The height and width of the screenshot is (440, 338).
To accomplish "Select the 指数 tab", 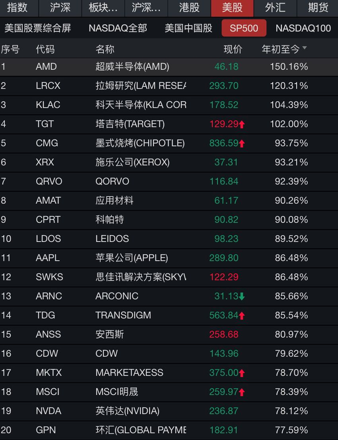I will click(17, 8).
